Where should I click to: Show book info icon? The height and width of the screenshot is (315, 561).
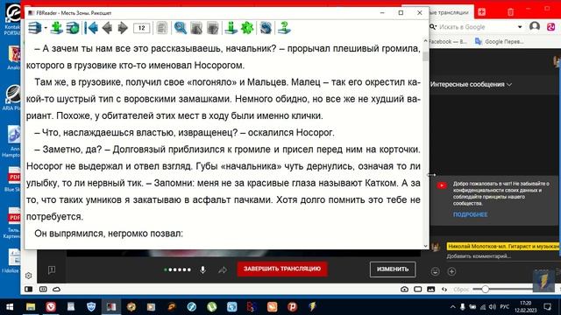pos(231,28)
